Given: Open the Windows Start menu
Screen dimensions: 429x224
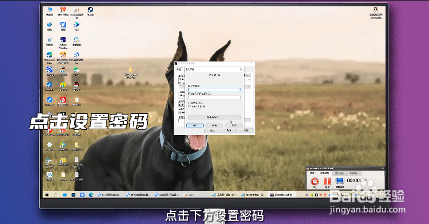Looking at the screenshot, I should pyautogui.click(x=47, y=195).
